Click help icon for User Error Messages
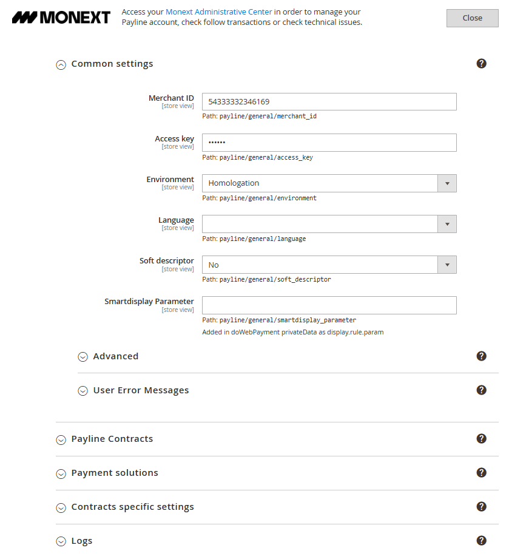Screen dimensions: 509x559 click(481, 390)
